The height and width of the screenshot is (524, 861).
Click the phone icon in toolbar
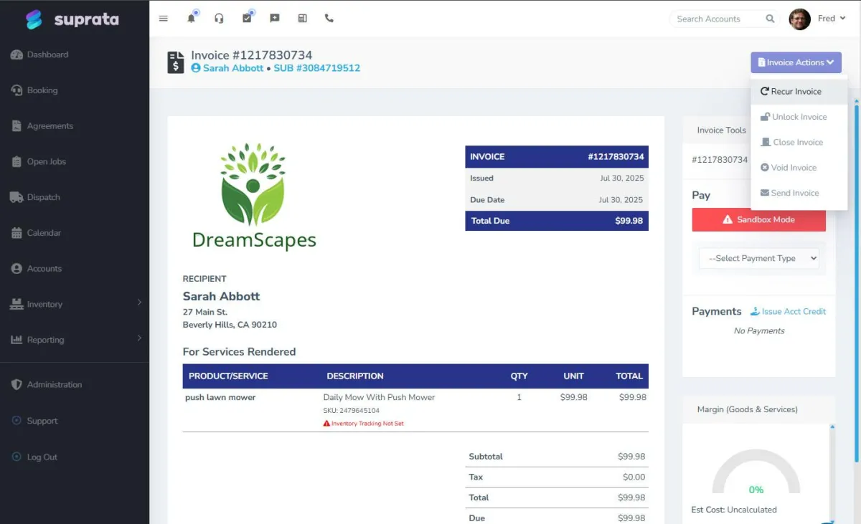[329, 19]
